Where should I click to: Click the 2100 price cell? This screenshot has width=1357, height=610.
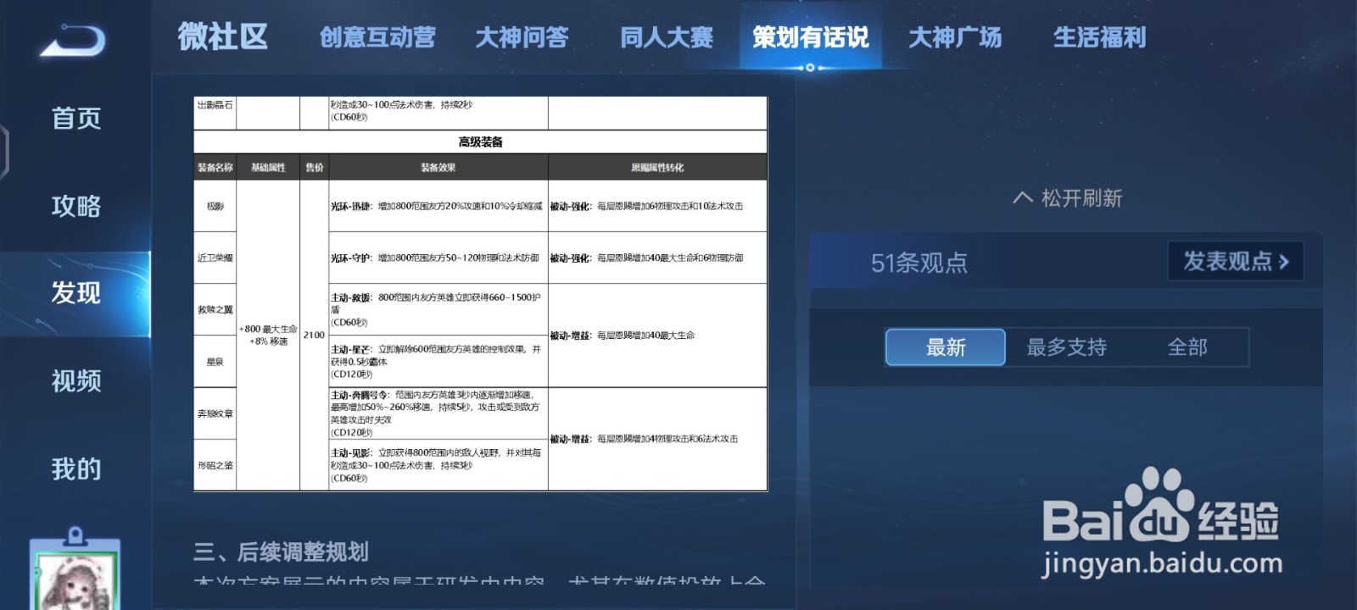(x=314, y=335)
